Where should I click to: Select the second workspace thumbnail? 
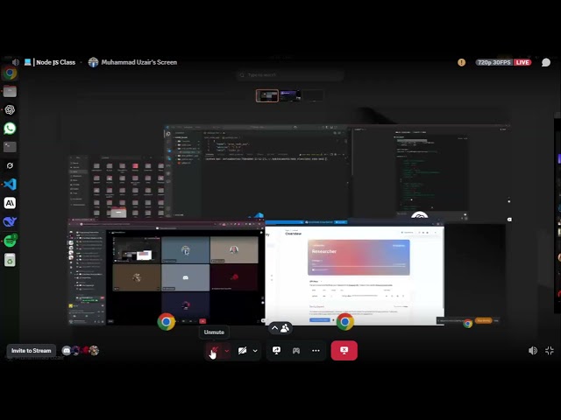pyautogui.click(x=290, y=95)
